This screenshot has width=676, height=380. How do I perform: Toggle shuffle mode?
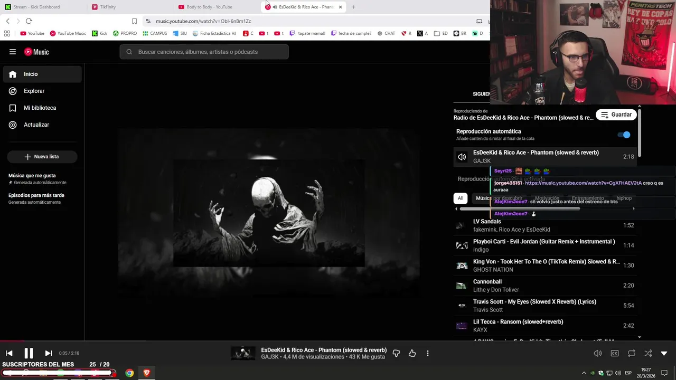click(648, 353)
